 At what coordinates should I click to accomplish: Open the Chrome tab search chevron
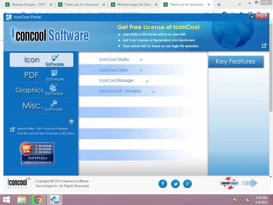coord(240,5)
